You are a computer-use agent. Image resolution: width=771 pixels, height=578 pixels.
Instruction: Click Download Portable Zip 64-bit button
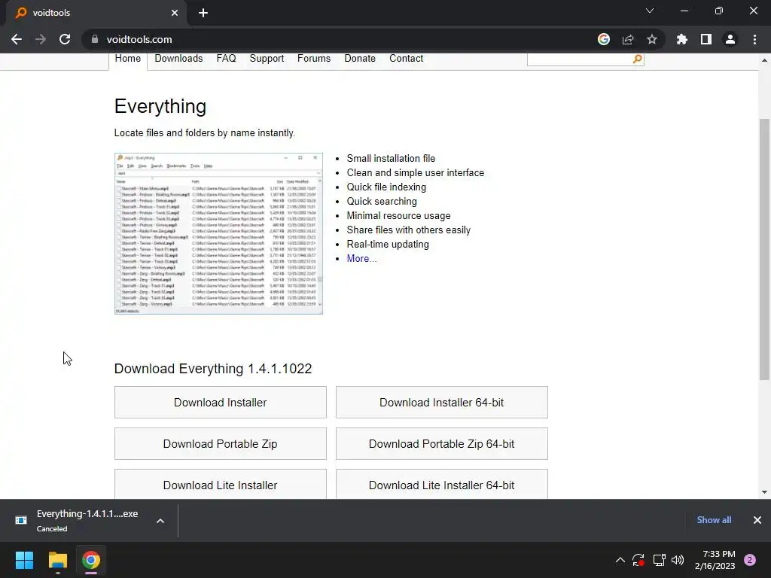coord(441,444)
